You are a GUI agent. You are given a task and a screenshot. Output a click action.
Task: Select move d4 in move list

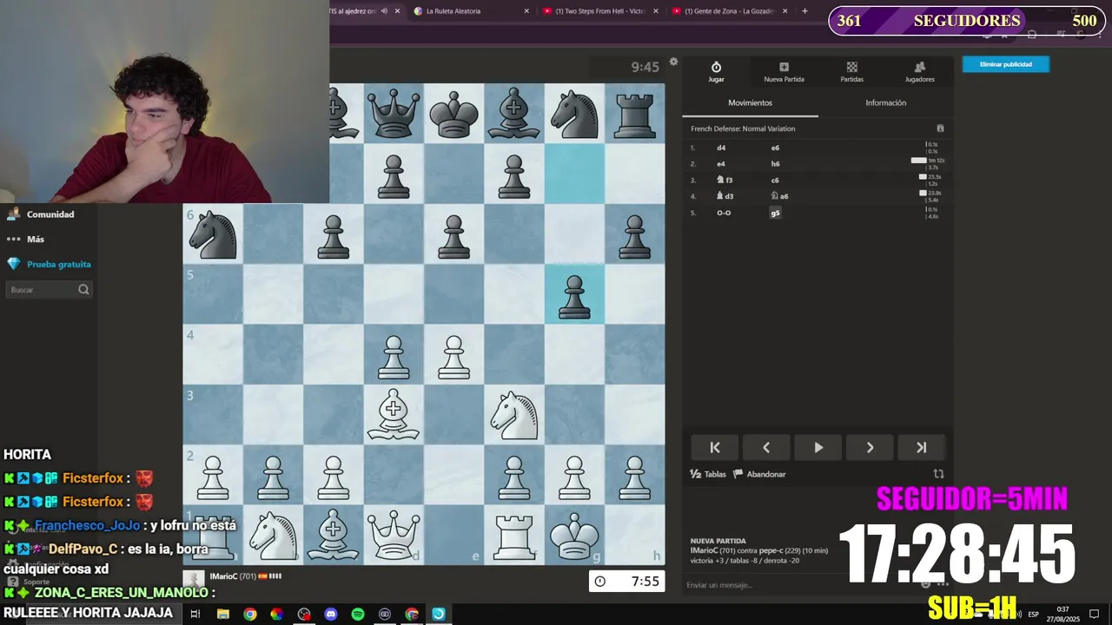(721, 148)
